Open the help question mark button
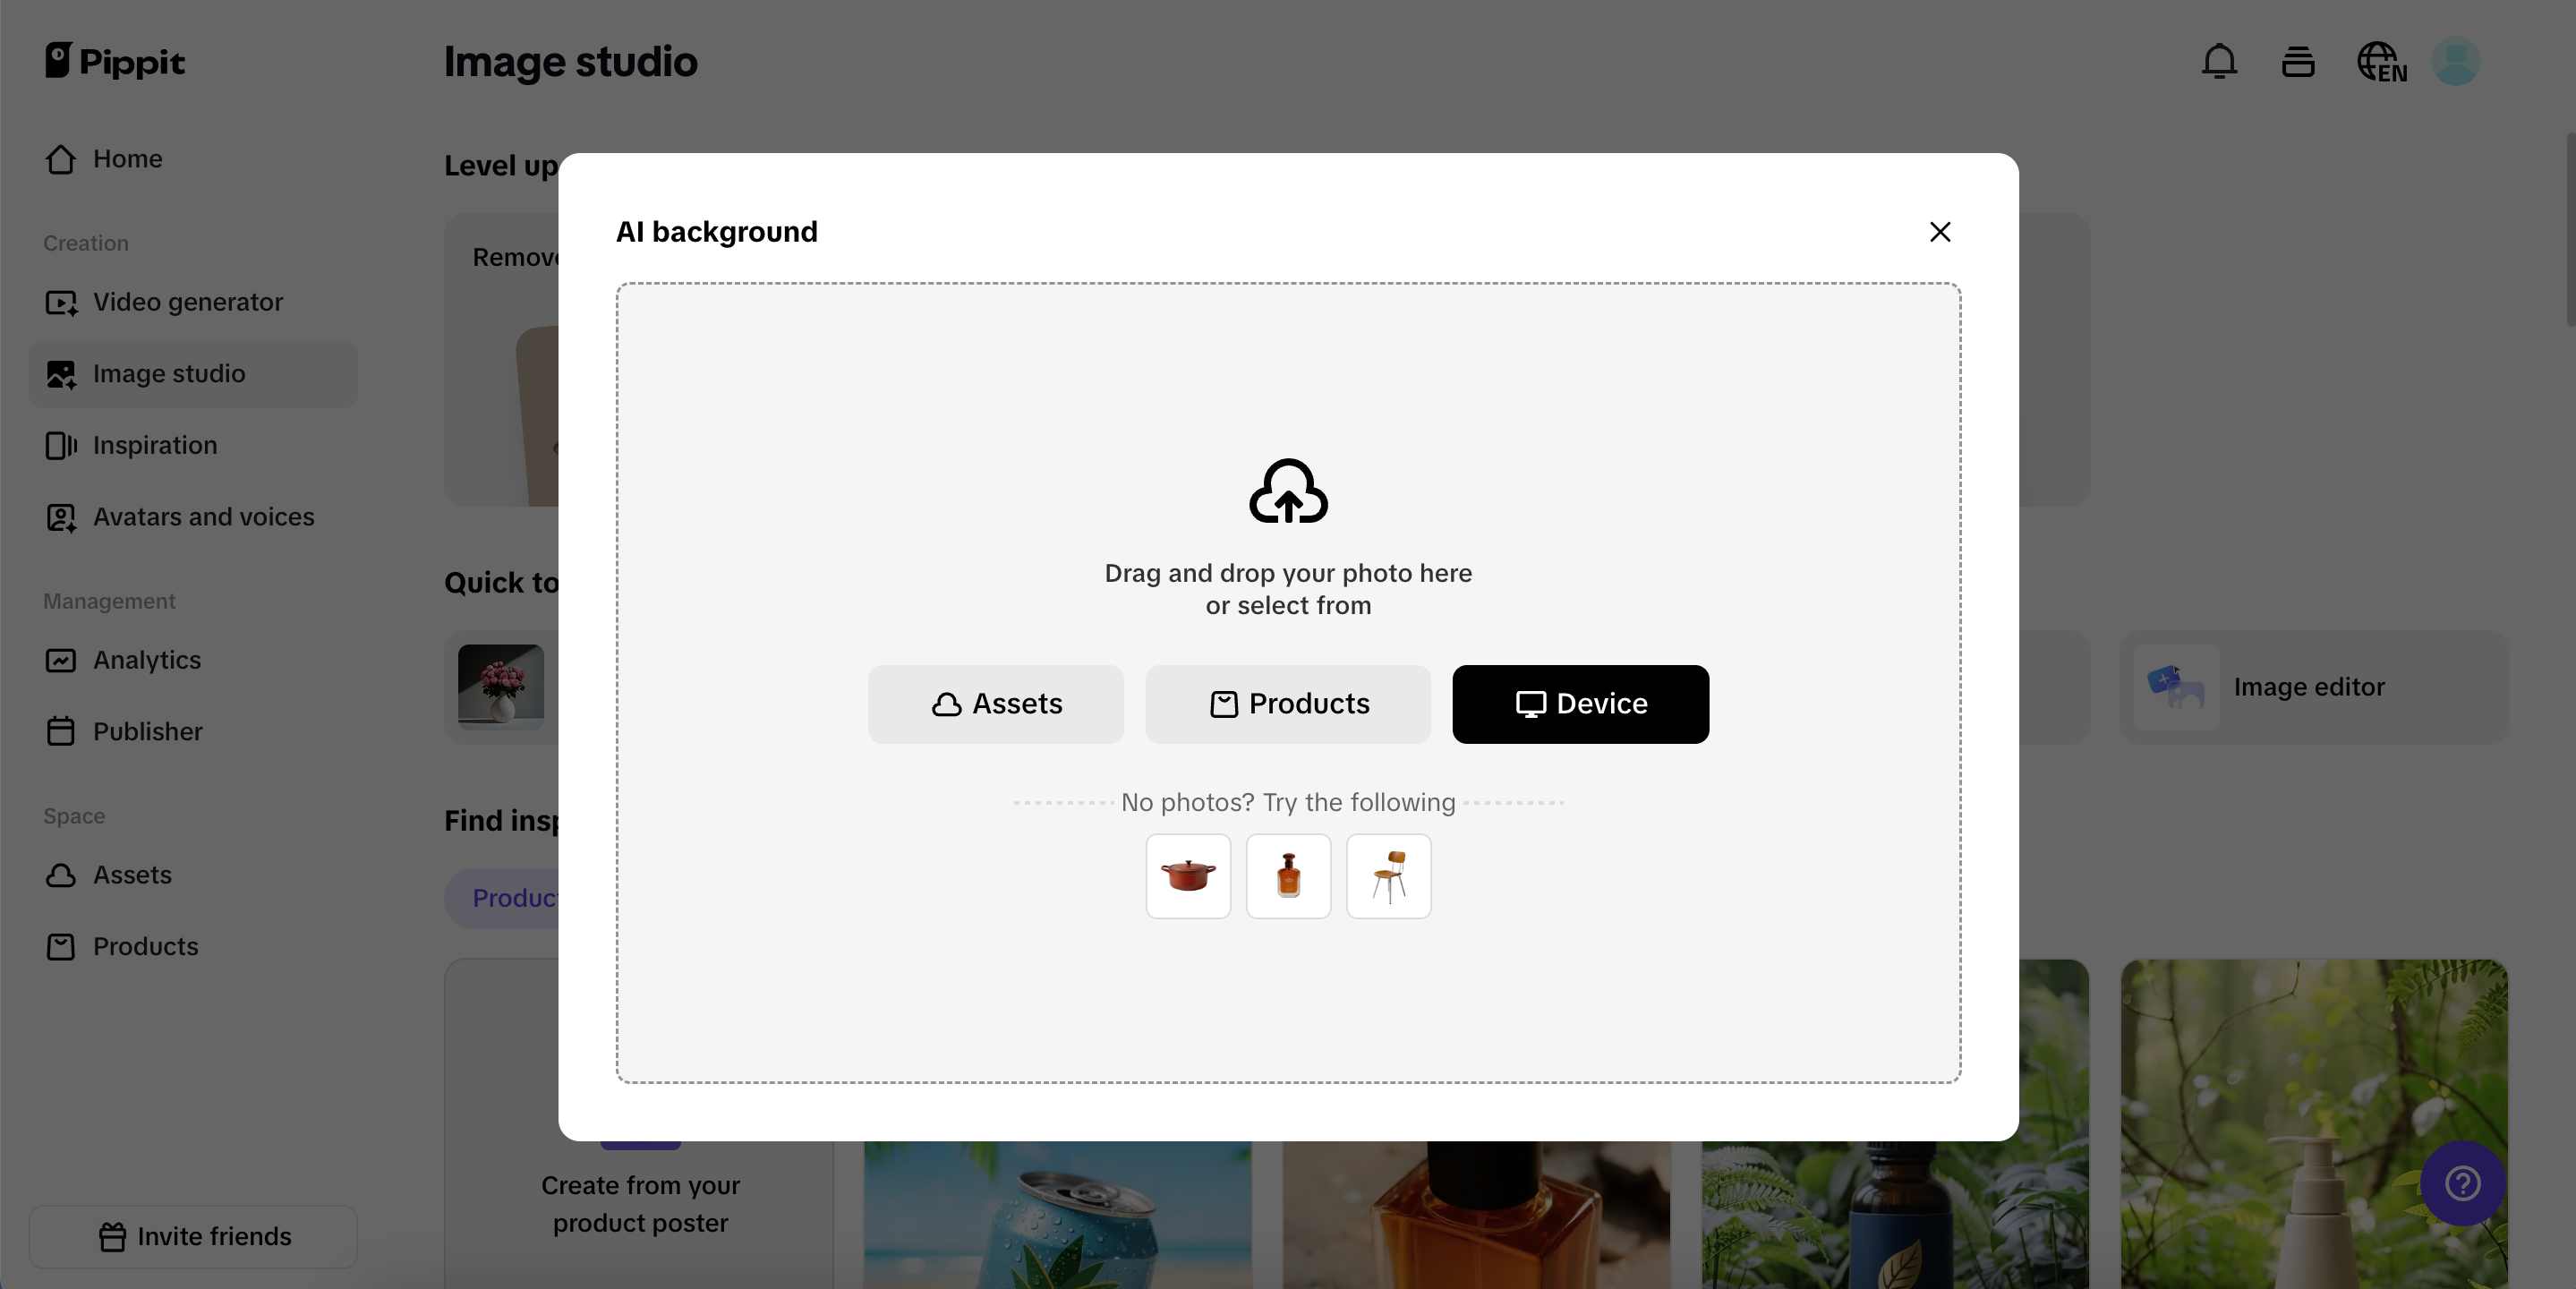Screen dimensions: 2576x1289 [x=2462, y=1183]
